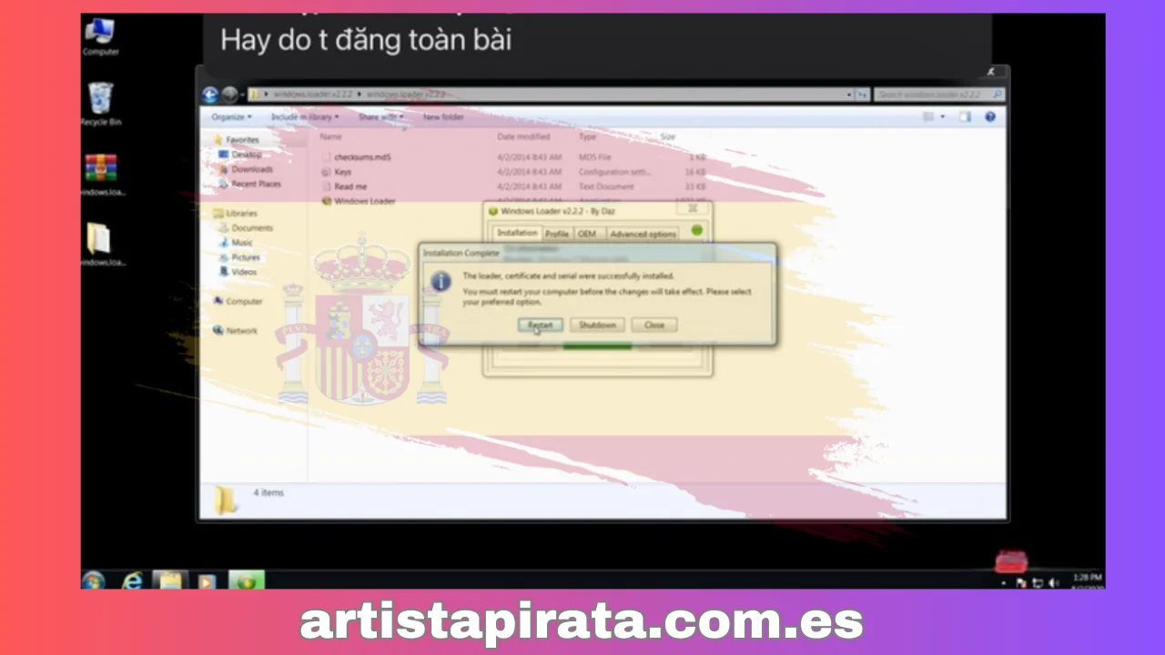Select Recent Places under Favorites

click(x=249, y=184)
